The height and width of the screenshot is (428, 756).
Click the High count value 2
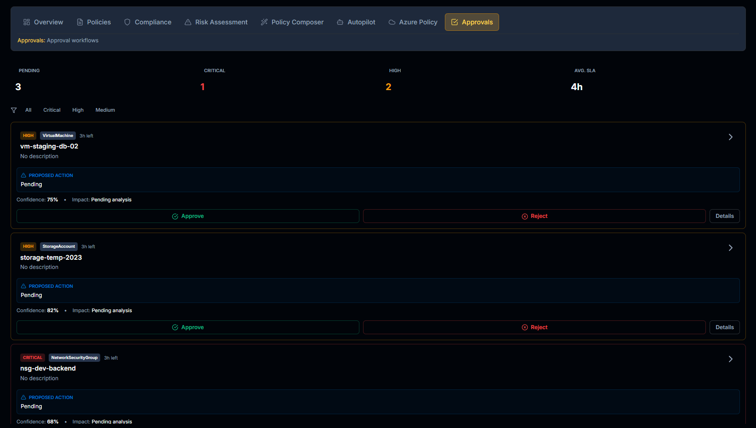388,87
